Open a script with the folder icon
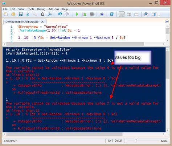 [x=13, y=14]
